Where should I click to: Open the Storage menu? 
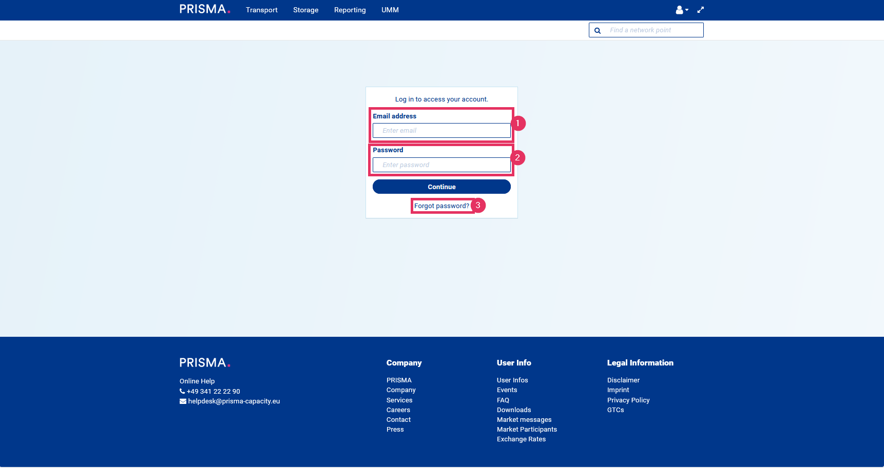tap(305, 10)
